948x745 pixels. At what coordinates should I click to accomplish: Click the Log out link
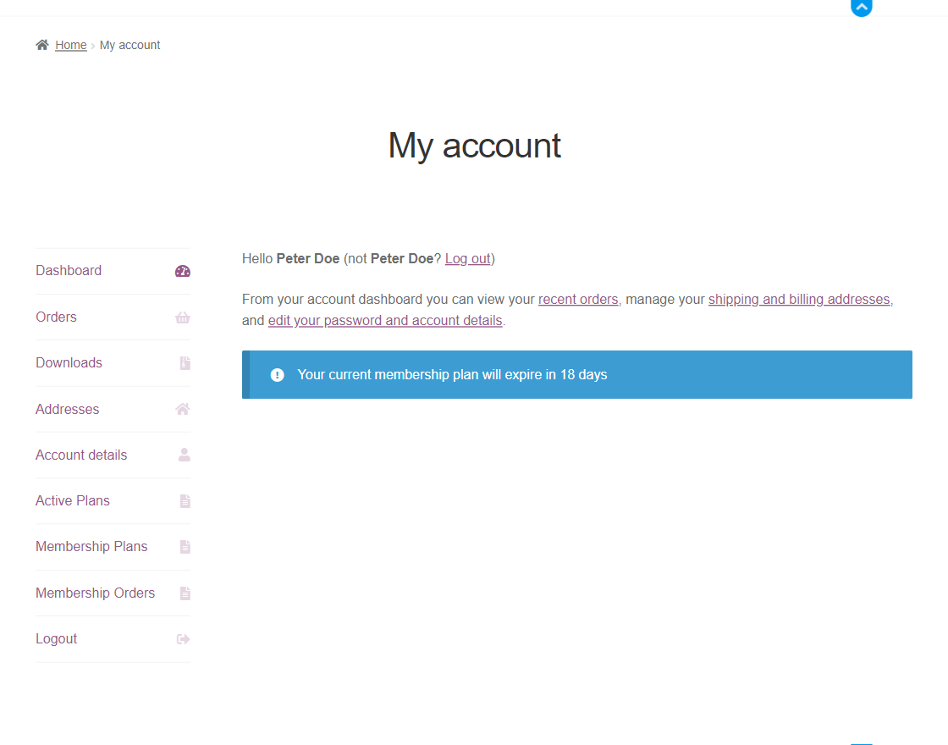[x=467, y=258]
